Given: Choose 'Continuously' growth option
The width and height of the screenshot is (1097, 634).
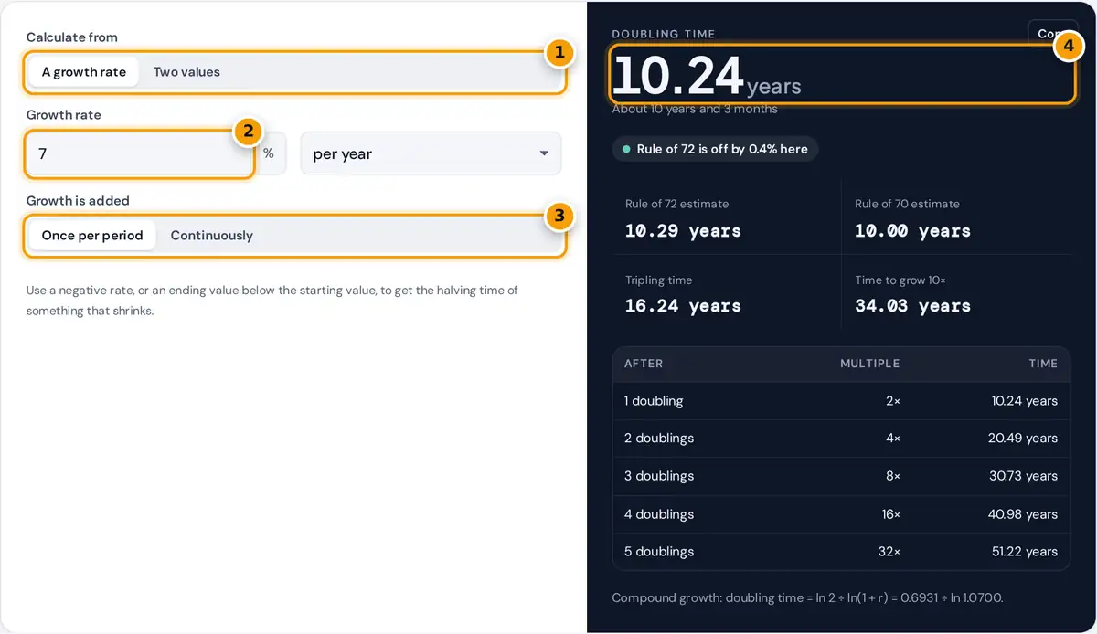Looking at the screenshot, I should [211, 236].
